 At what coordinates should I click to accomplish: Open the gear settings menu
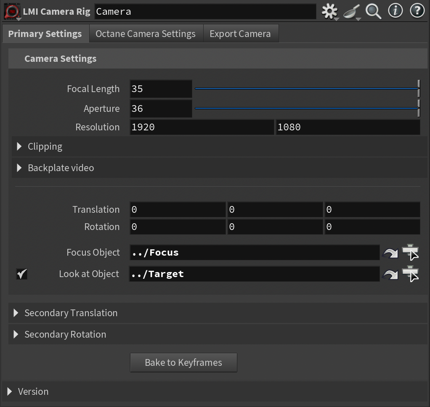coord(329,11)
